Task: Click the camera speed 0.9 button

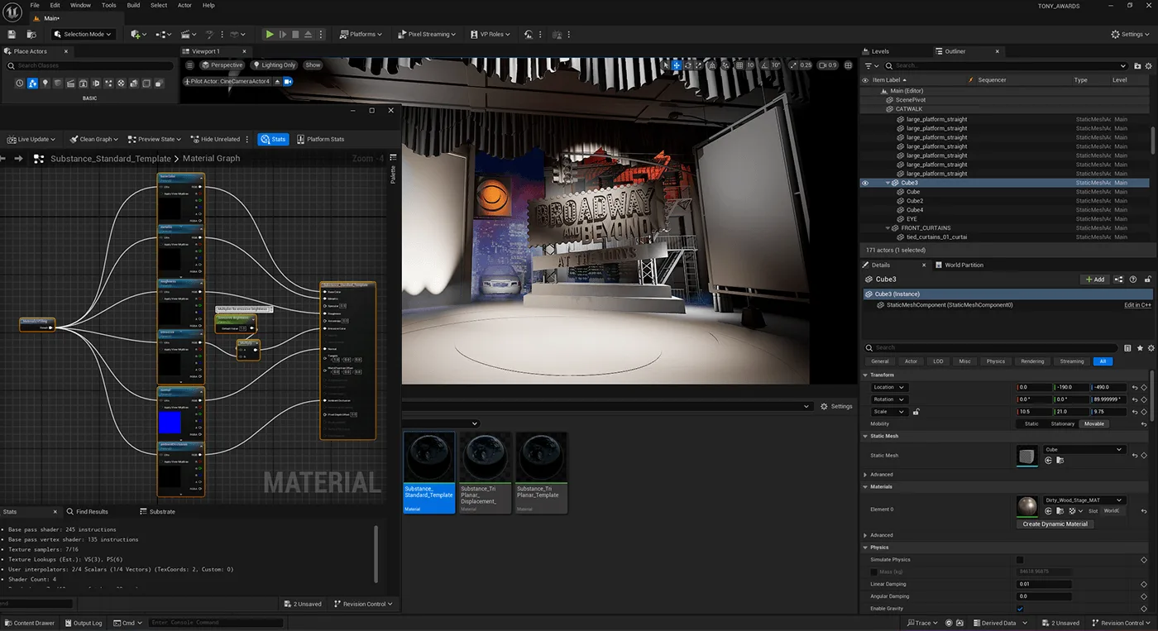Action: pyautogui.click(x=827, y=65)
